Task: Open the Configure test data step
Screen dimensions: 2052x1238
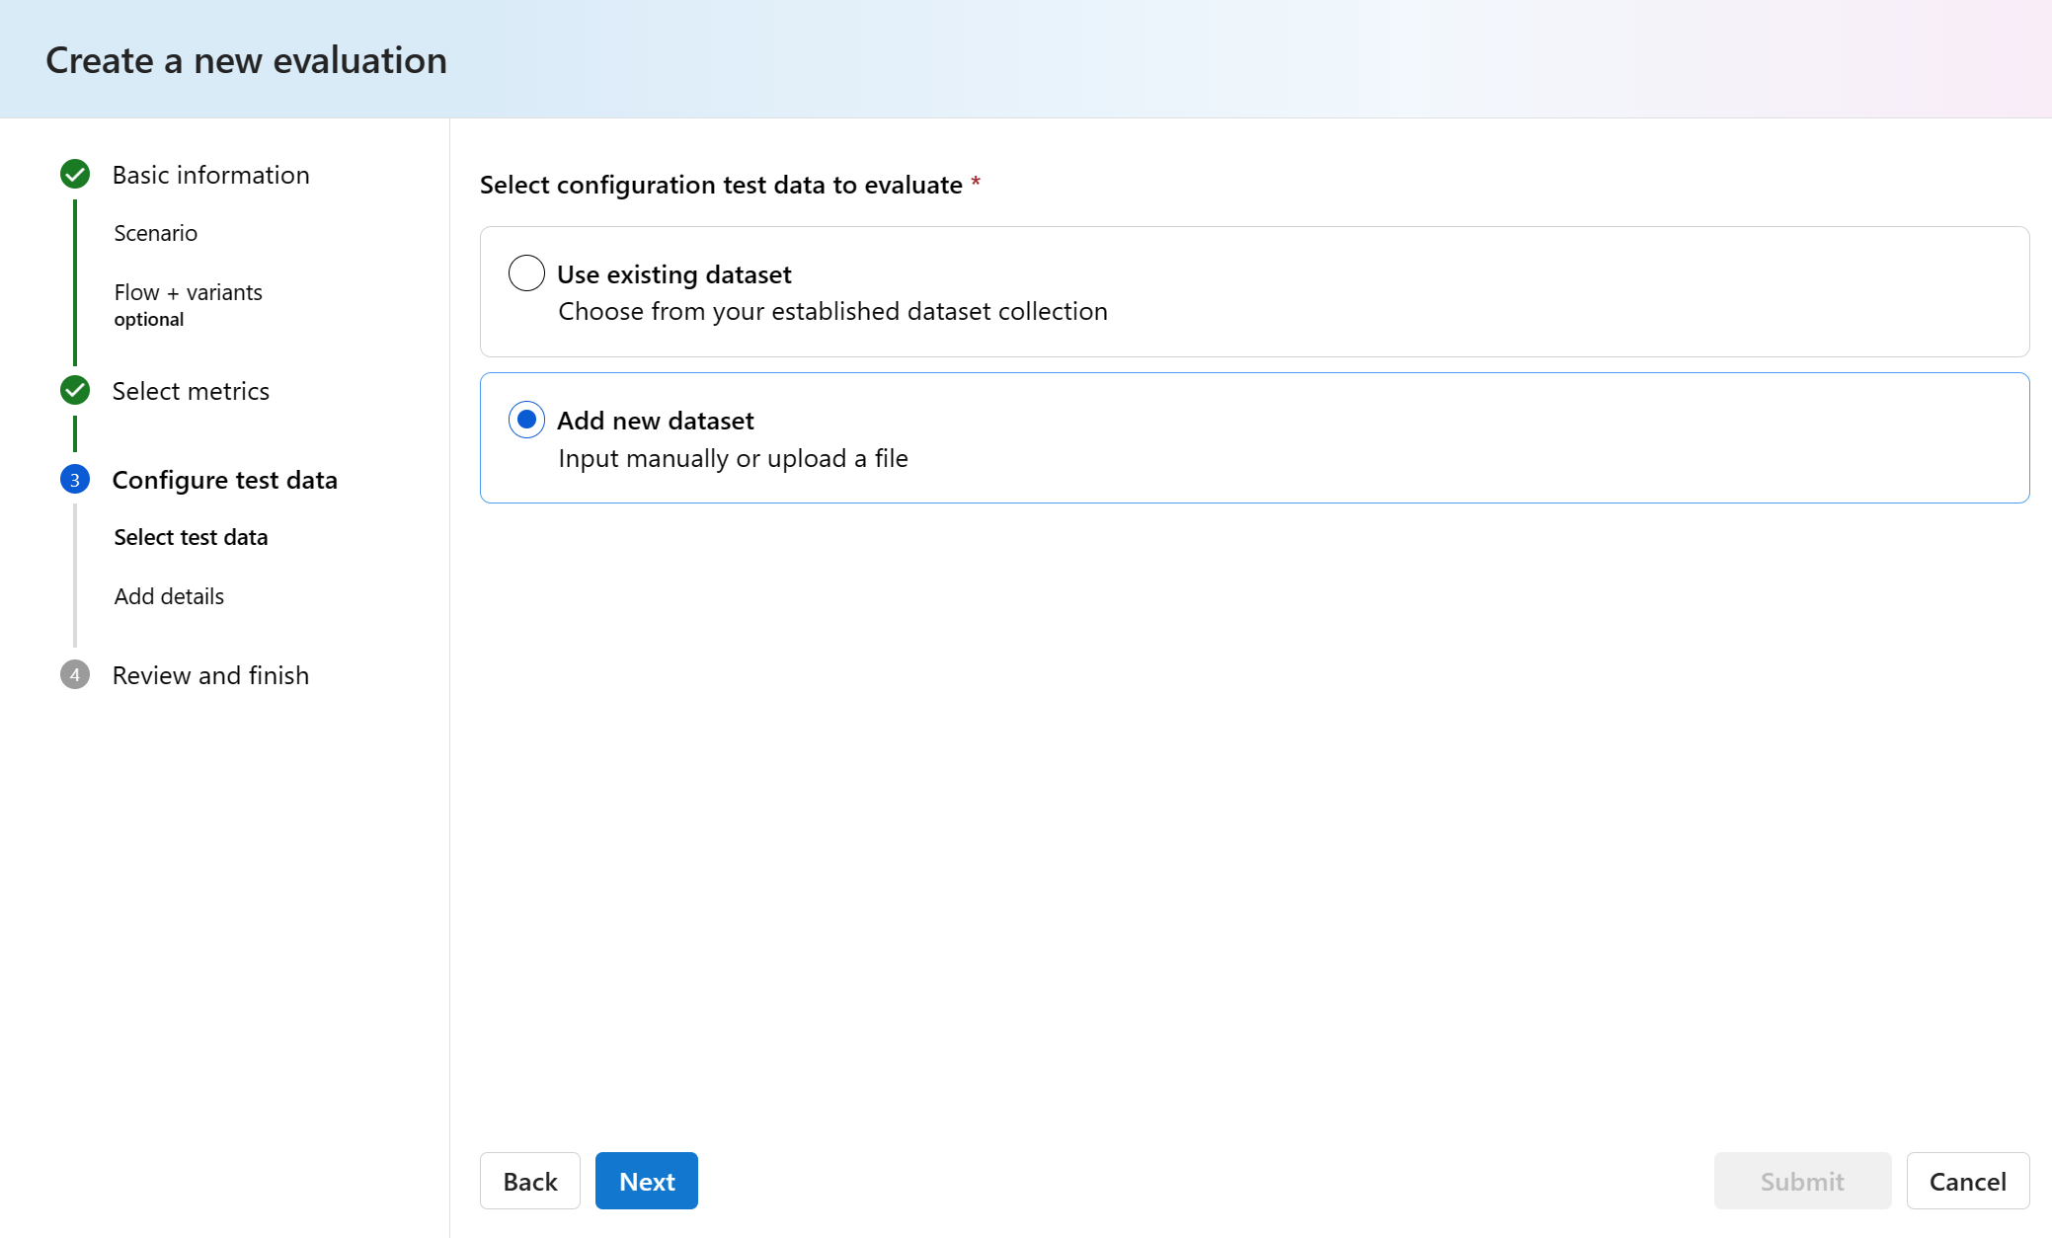Action: click(x=224, y=480)
